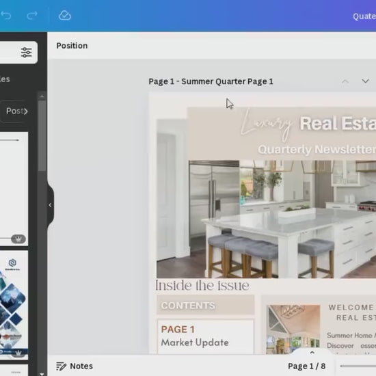The height and width of the screenshot is (376, 376).
Task: Open the Position panel
Action: click(x=72, y=46)
